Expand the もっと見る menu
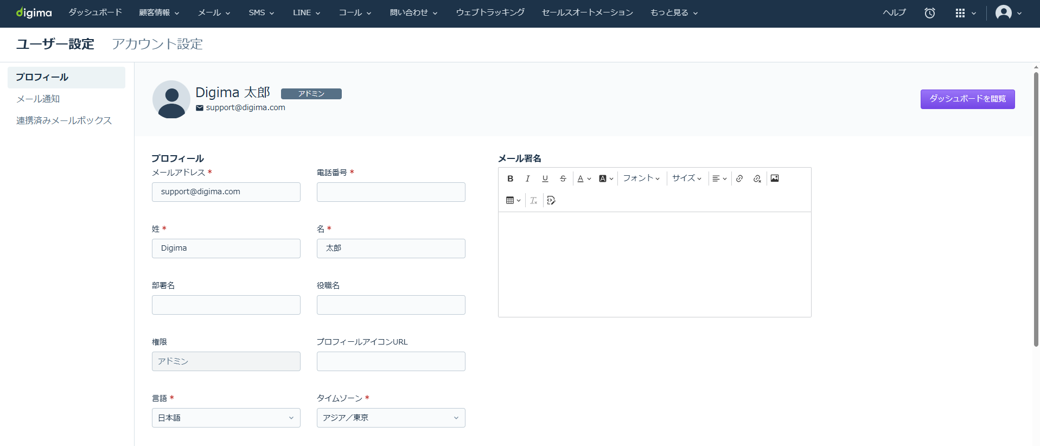Viewport: 1040px width, 446px height. pos(674,12)
